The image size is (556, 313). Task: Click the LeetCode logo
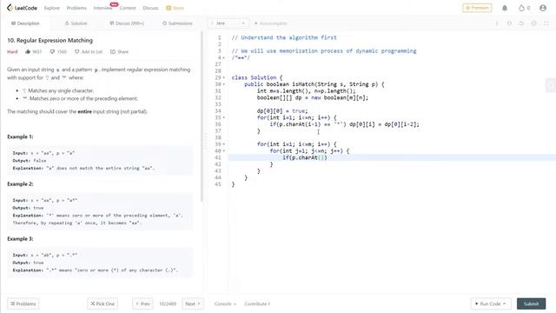tap(22, 8)
